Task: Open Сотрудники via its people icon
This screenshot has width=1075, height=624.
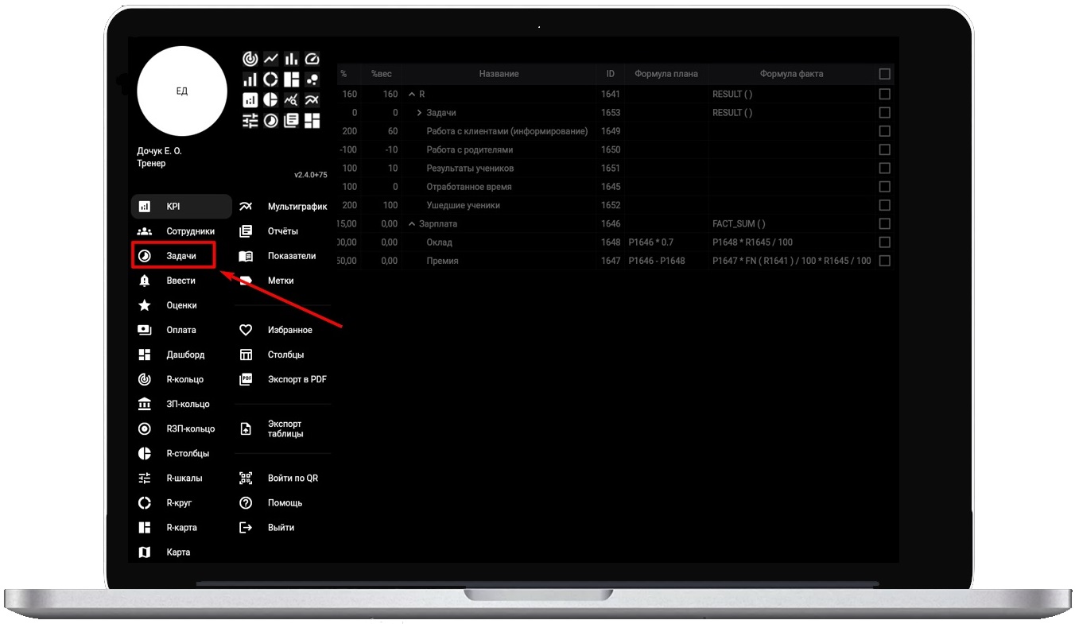Action: pos(145,231)
